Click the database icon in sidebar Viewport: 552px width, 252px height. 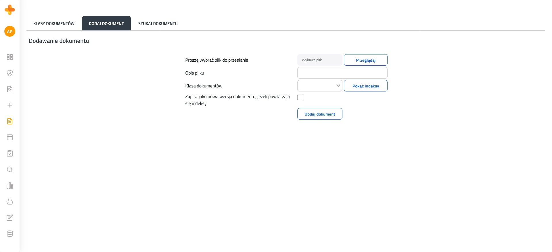[x=10, y=234]
